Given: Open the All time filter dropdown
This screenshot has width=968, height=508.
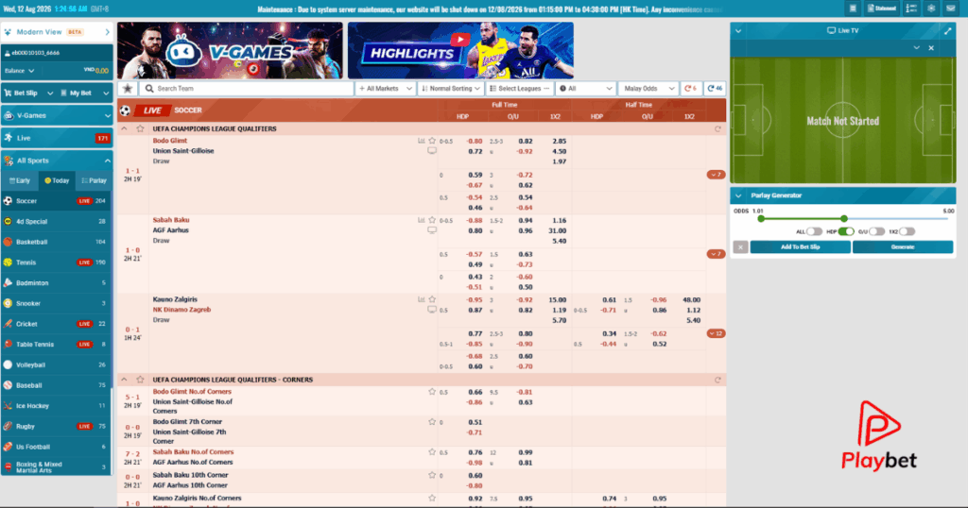Looking at the screenshot, I should (585, 88).
